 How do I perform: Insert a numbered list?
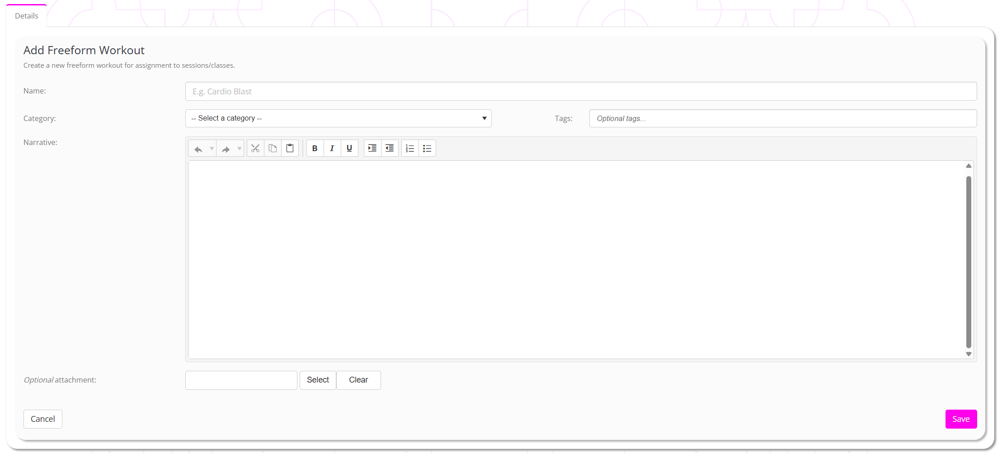[x=410, y=149]
